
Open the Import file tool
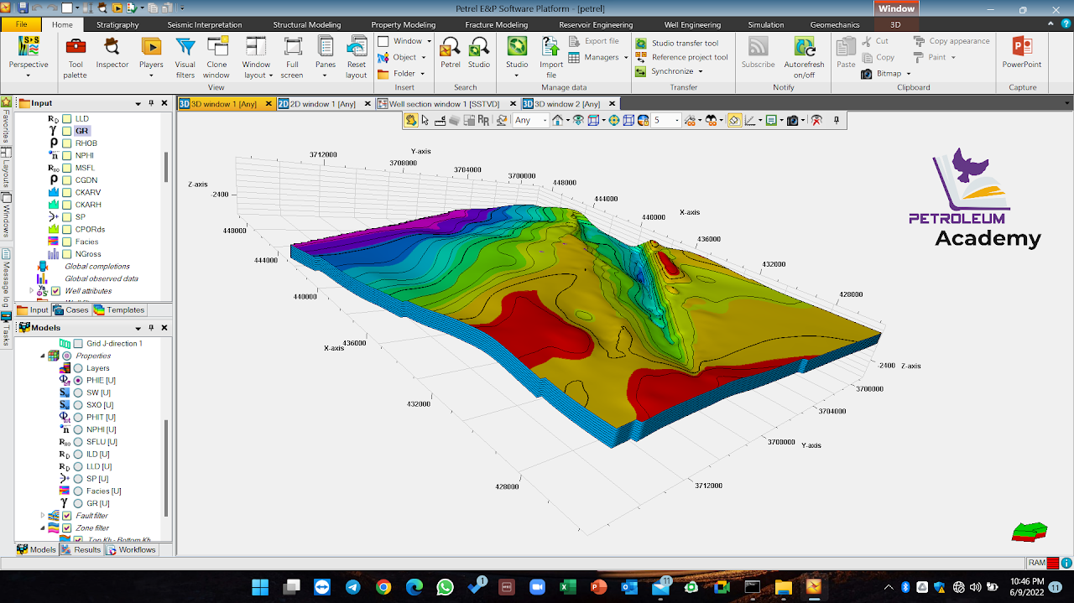(x=551, y=57)
